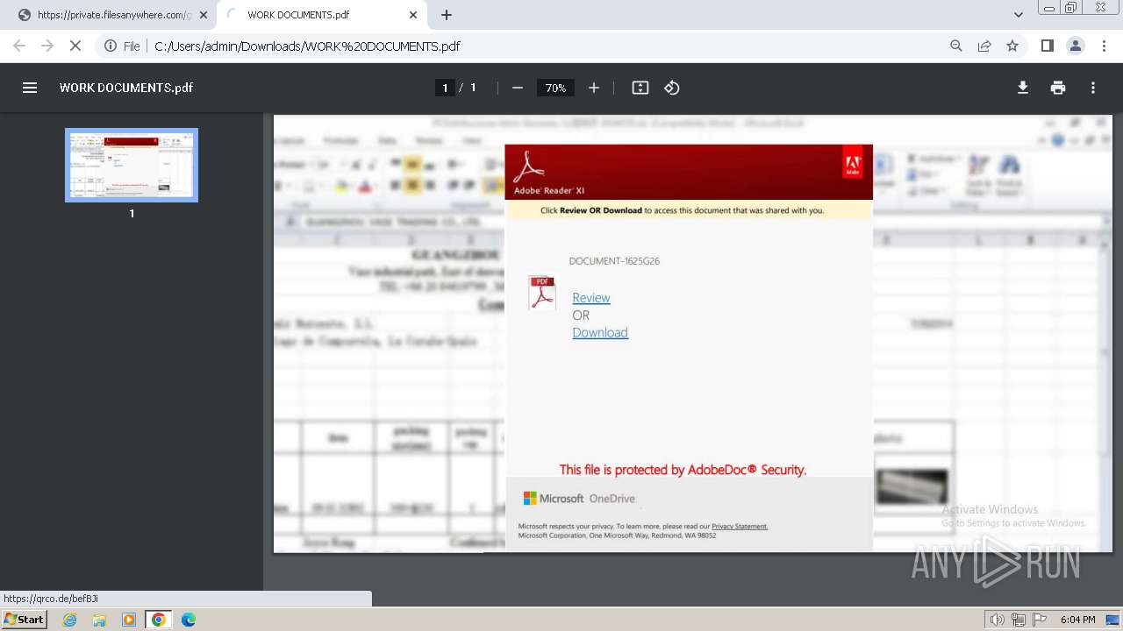Open the browser zoom magnifier icon
This screenshot has width=1123, height=631.
[x=956, y=46]
